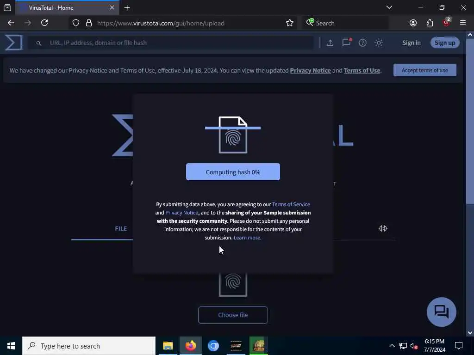474x355 pixels.
Task: Click the Firefox forward arrow
Action: click(x=27, y=23)
